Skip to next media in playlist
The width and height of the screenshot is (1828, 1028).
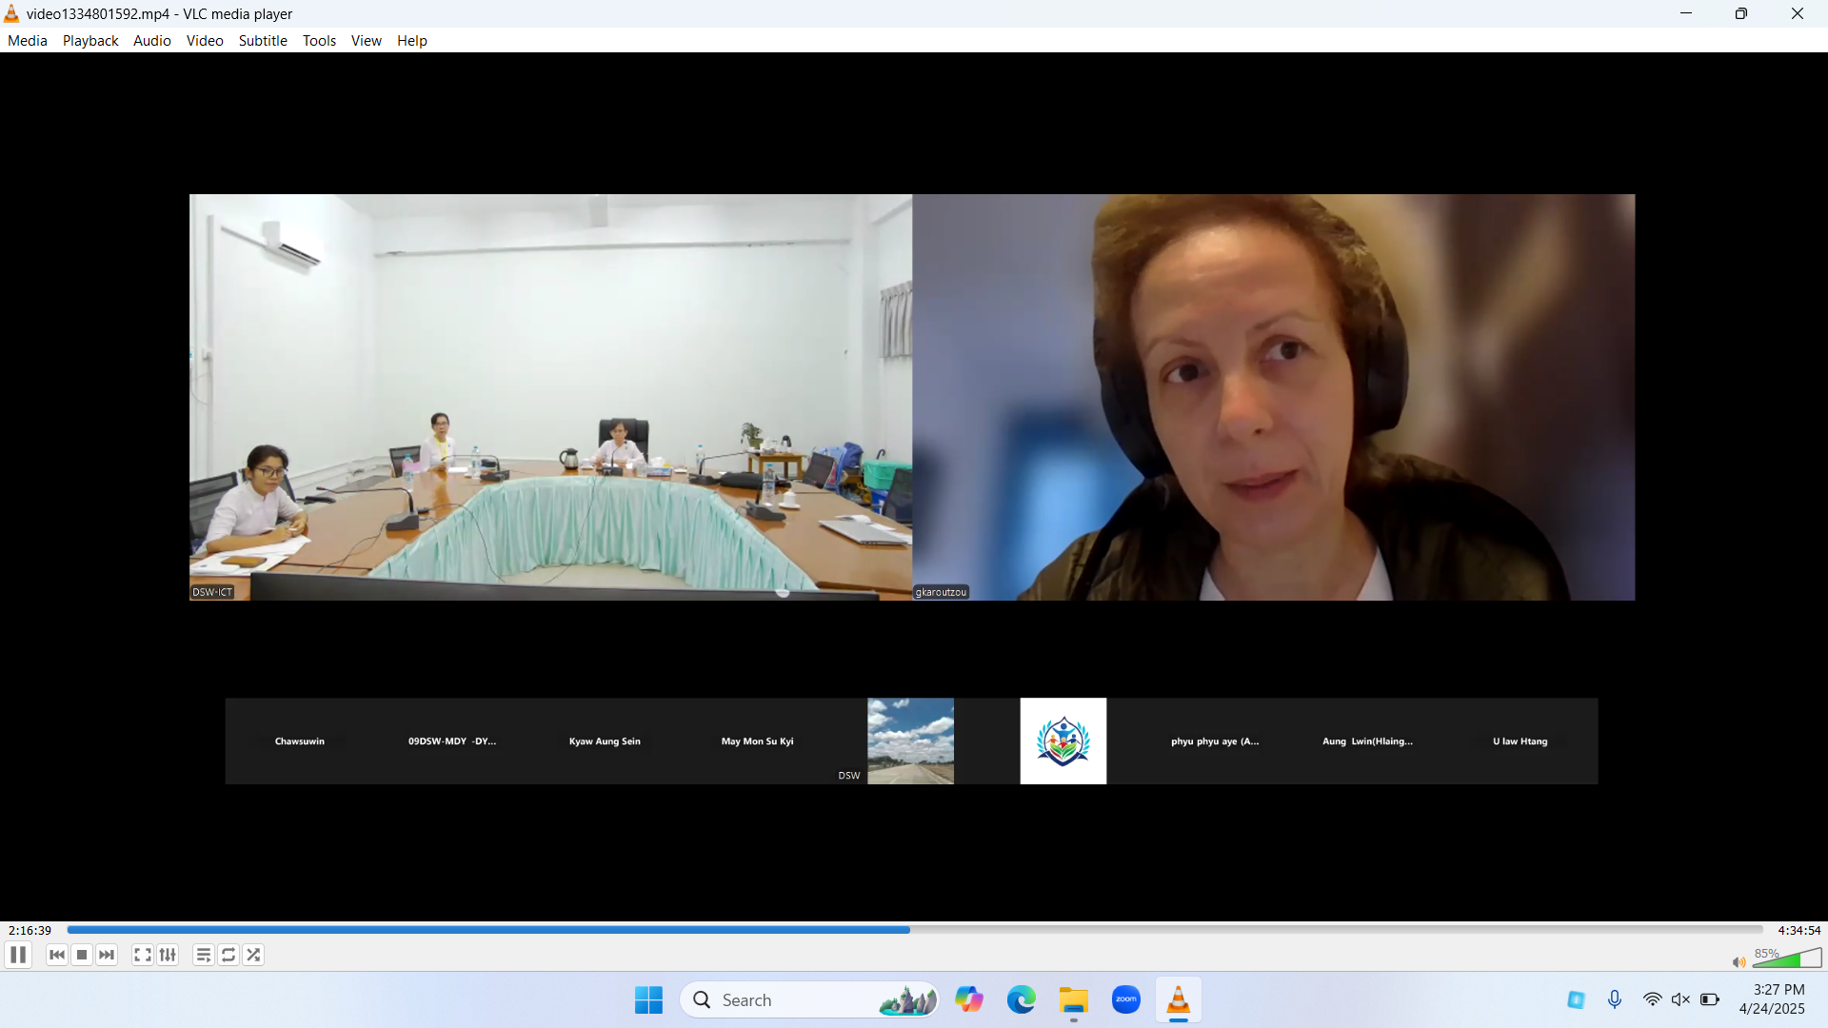coord(107,955)
